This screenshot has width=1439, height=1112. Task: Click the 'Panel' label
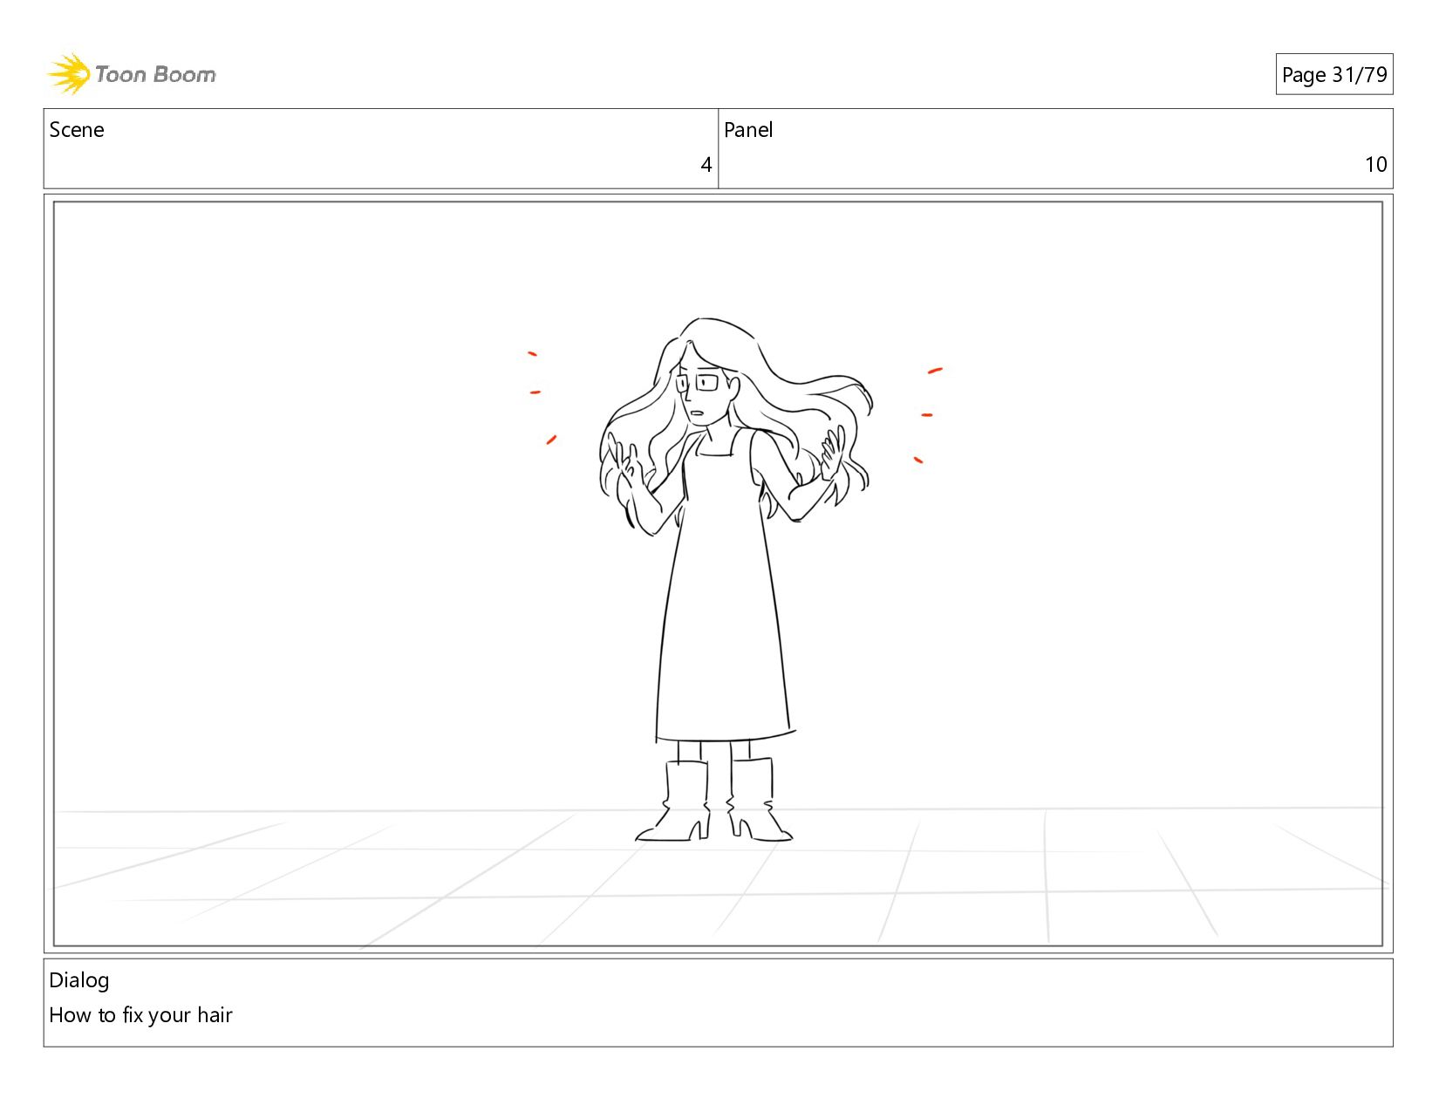748,130
